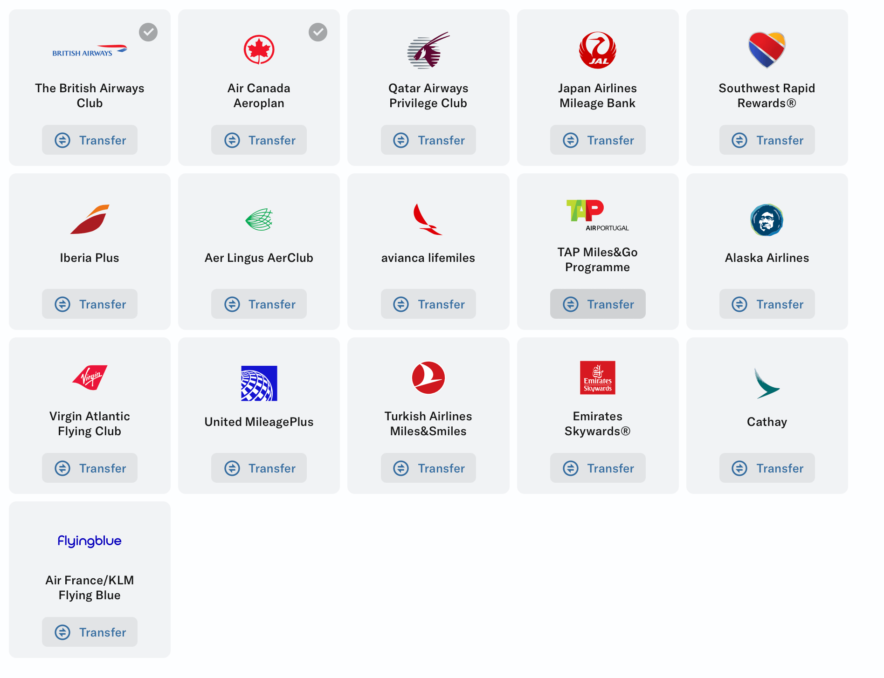Transfer to Southwest Rapid Rewards
Viewport: 884px width, 678px height.
tap(767, 140)
